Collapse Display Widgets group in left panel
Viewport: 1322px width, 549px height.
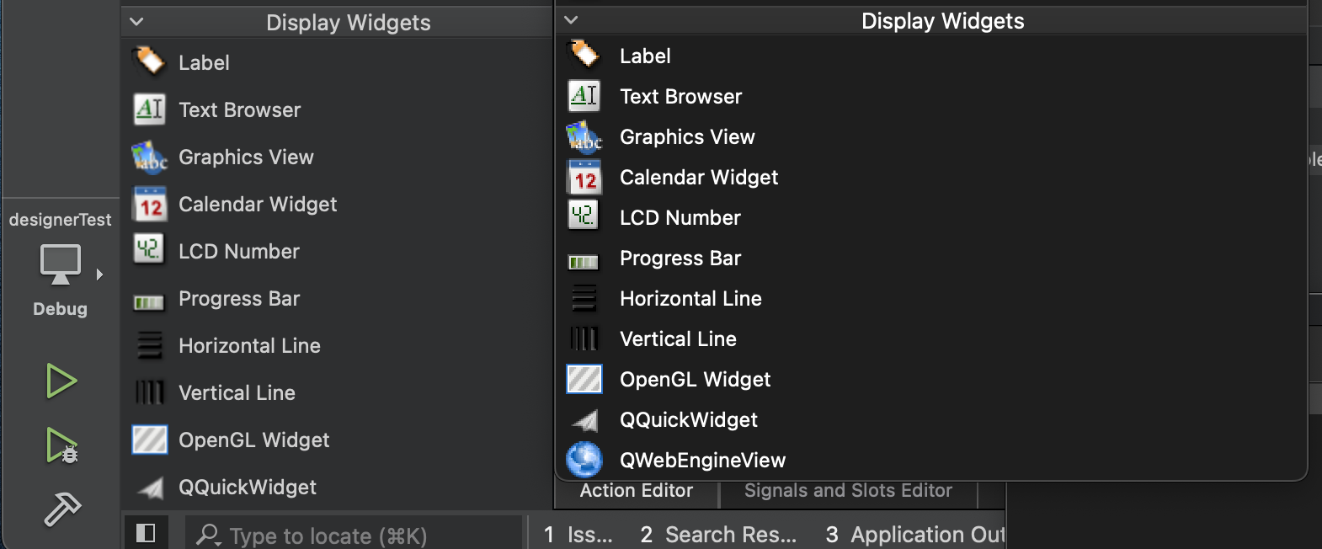(137, 22)
